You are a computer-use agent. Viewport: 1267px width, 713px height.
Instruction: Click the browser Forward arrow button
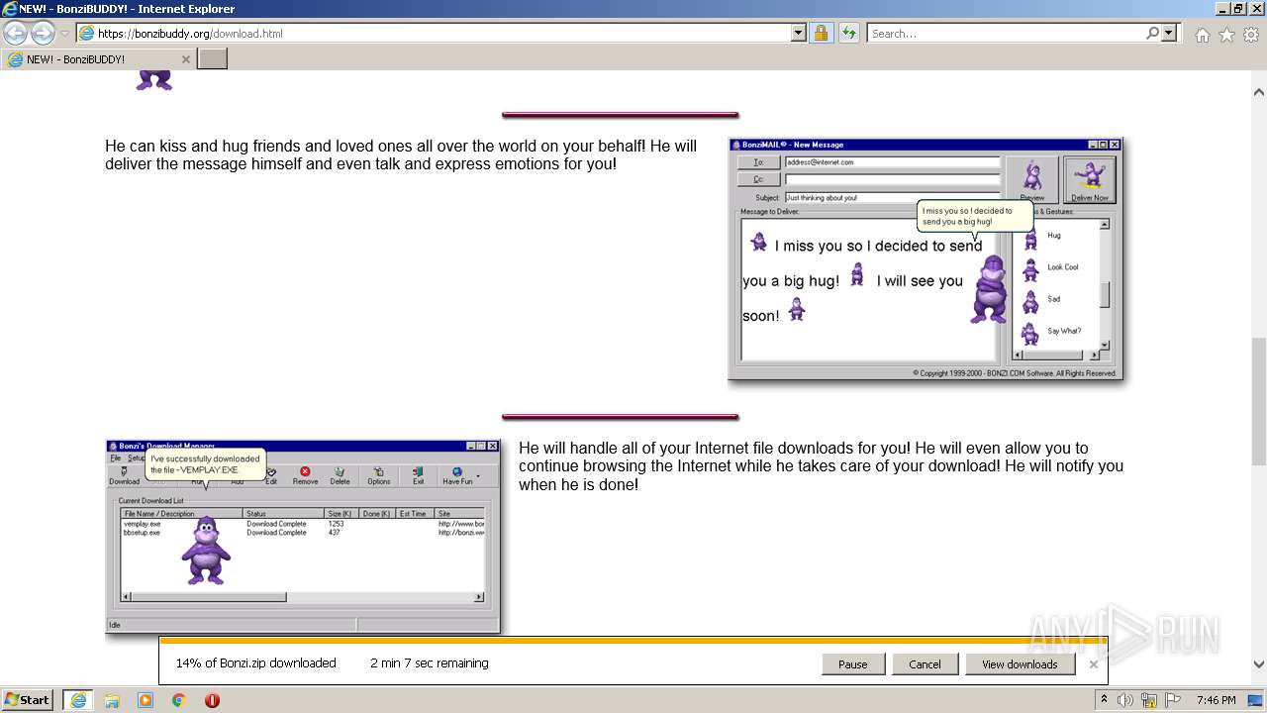43,33
